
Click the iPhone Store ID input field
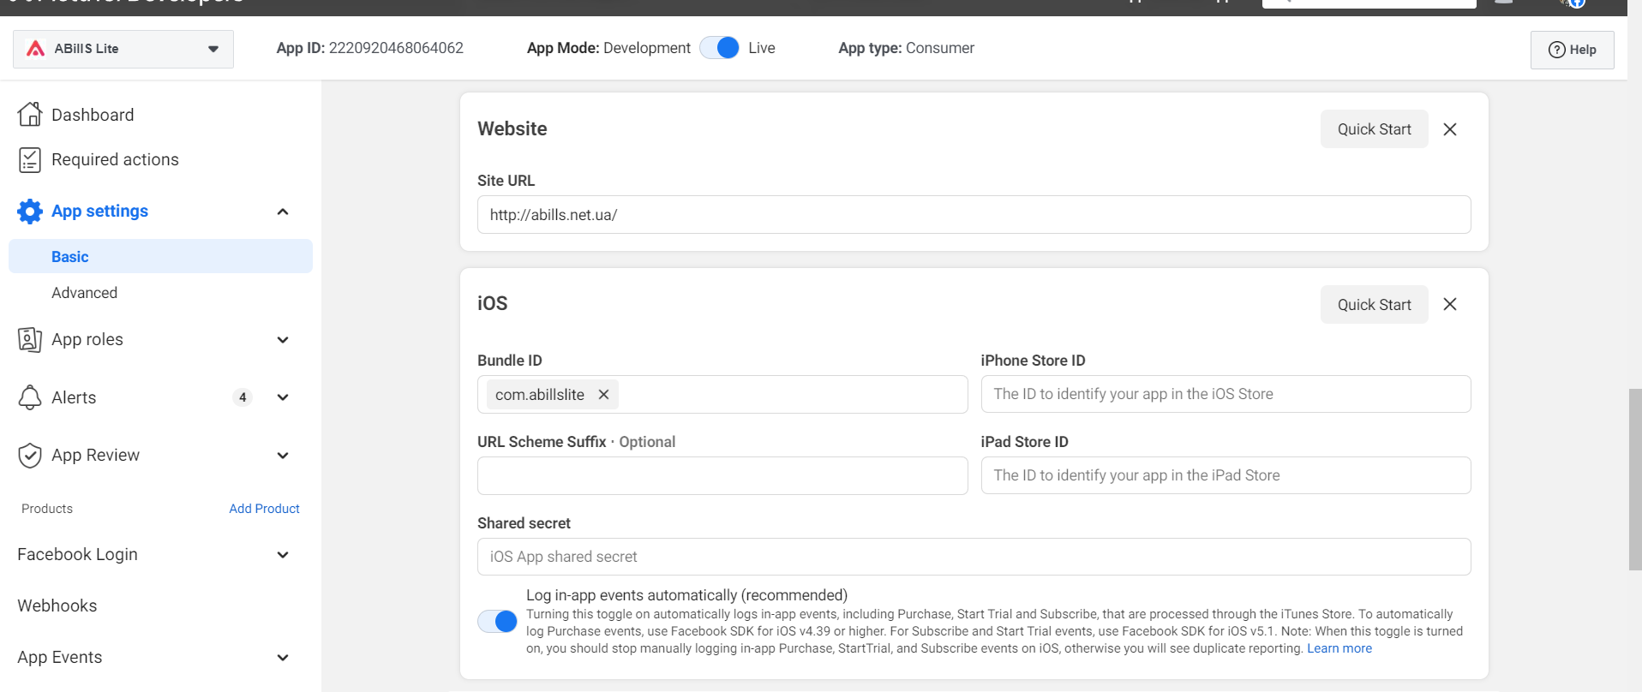pyautogui.click(x=1226, y=394)
